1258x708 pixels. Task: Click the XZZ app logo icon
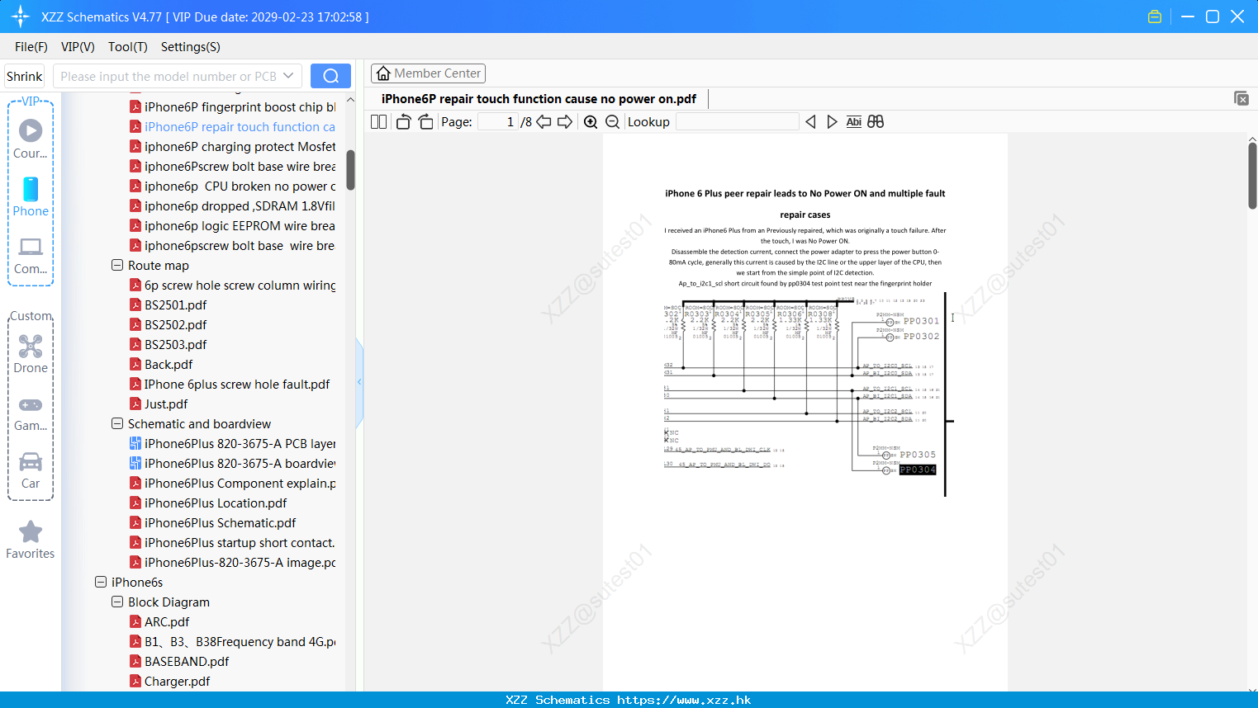coord(20,17)
